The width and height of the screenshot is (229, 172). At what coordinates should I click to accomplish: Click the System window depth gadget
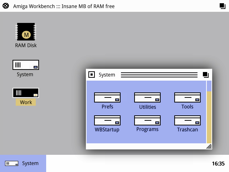click(206, 75)
